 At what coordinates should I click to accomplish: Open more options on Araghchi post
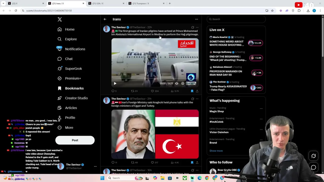coord(197,99)
